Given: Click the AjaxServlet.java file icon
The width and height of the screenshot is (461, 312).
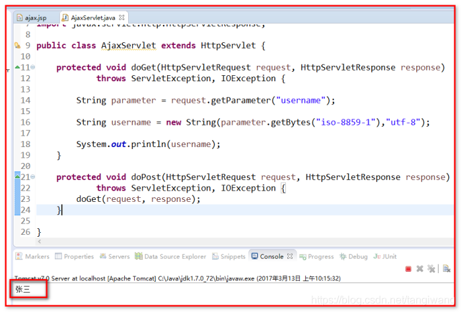Looking at the screenshot, I should pyautogui.click(x=65, y=18).
